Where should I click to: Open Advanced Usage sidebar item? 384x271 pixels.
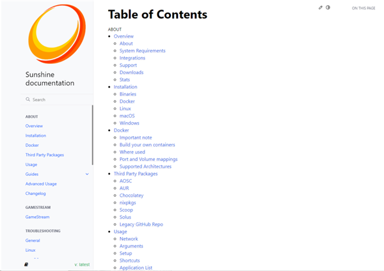(x=41, y=183)
